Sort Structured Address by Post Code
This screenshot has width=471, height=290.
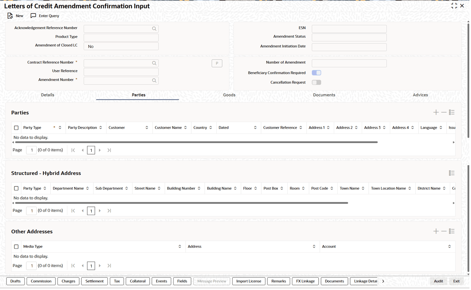click(x=332, y=188)
